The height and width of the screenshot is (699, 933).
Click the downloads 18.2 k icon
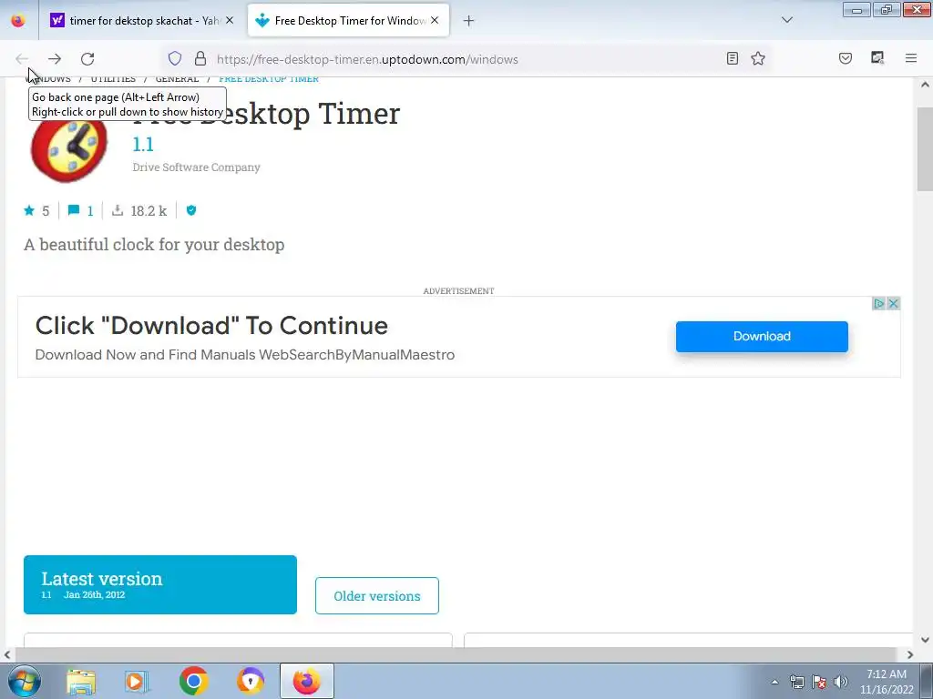118,210
